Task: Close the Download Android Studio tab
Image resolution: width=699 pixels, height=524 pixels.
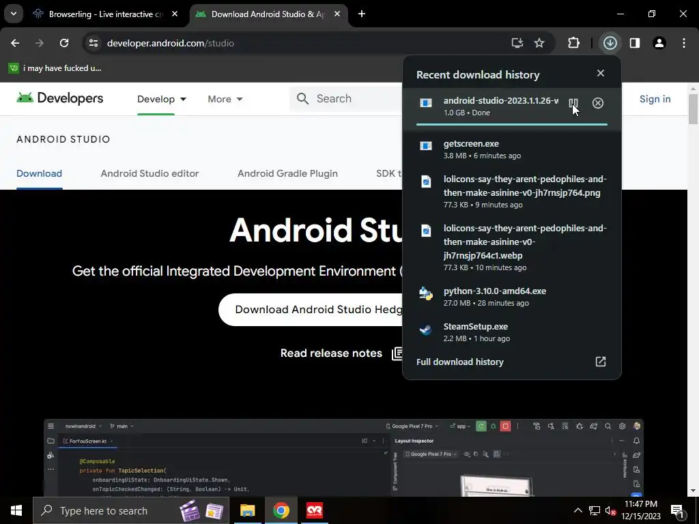Action: (x=337, y=14)
